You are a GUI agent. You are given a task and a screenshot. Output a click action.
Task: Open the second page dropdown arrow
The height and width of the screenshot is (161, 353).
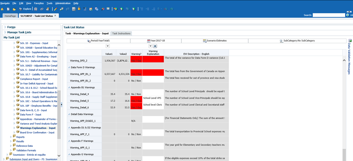[151, 46]
